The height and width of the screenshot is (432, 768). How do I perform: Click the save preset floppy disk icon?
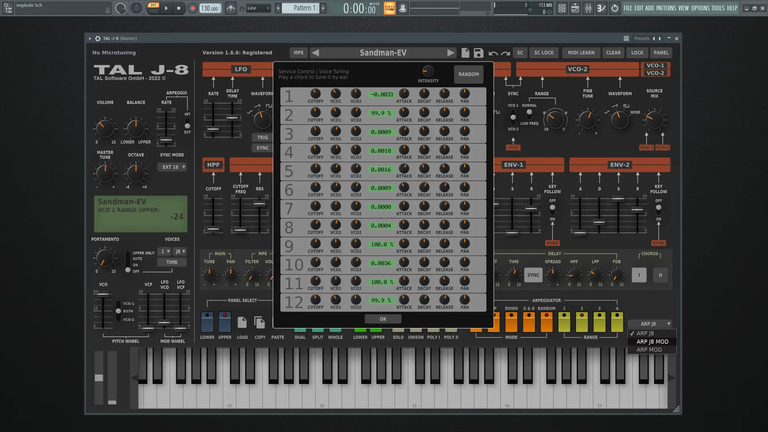pos(478,53)
